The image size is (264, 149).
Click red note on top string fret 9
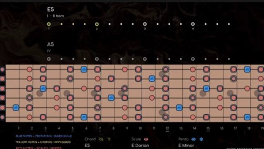point(125,70)
